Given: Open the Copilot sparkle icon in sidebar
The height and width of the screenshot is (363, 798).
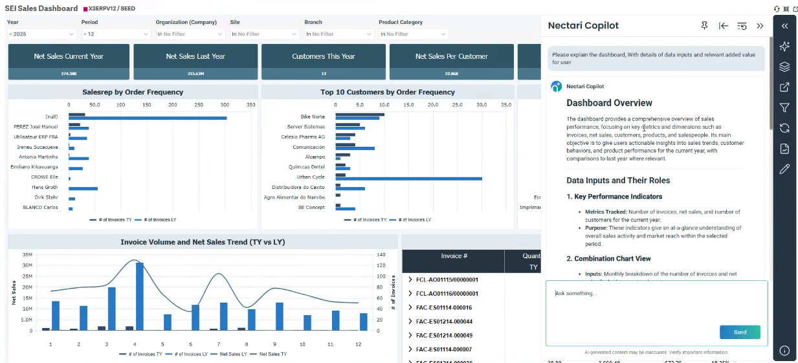Looking at the screenshot, I should coord(784,47).
